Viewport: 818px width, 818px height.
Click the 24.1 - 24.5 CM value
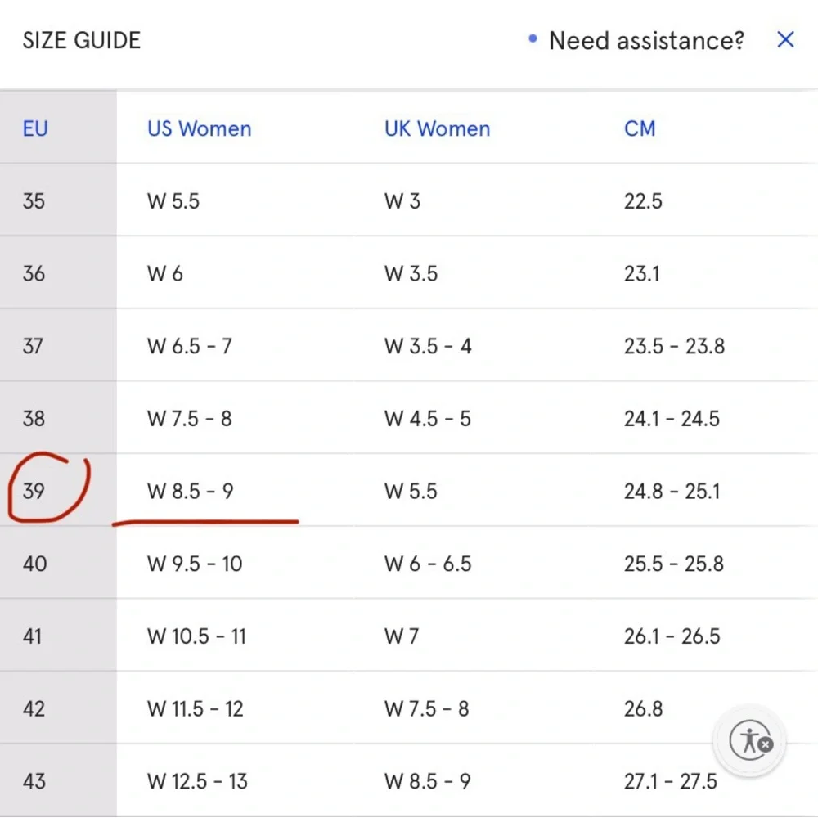(x=672, y=419)
